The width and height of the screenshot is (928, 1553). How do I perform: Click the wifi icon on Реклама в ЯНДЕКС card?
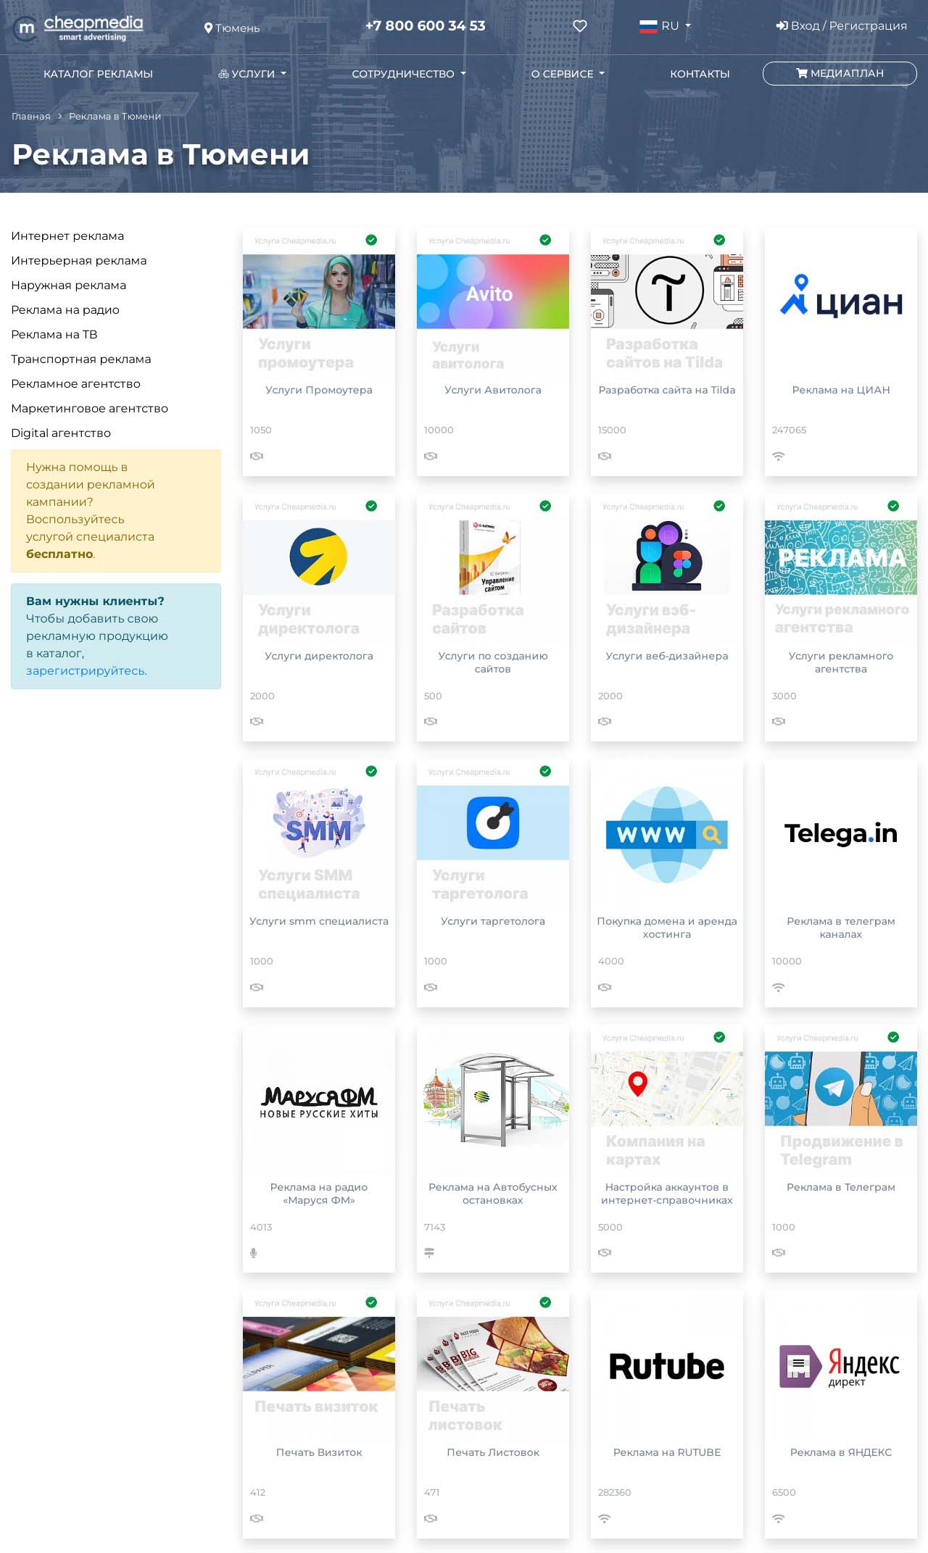779,1518
